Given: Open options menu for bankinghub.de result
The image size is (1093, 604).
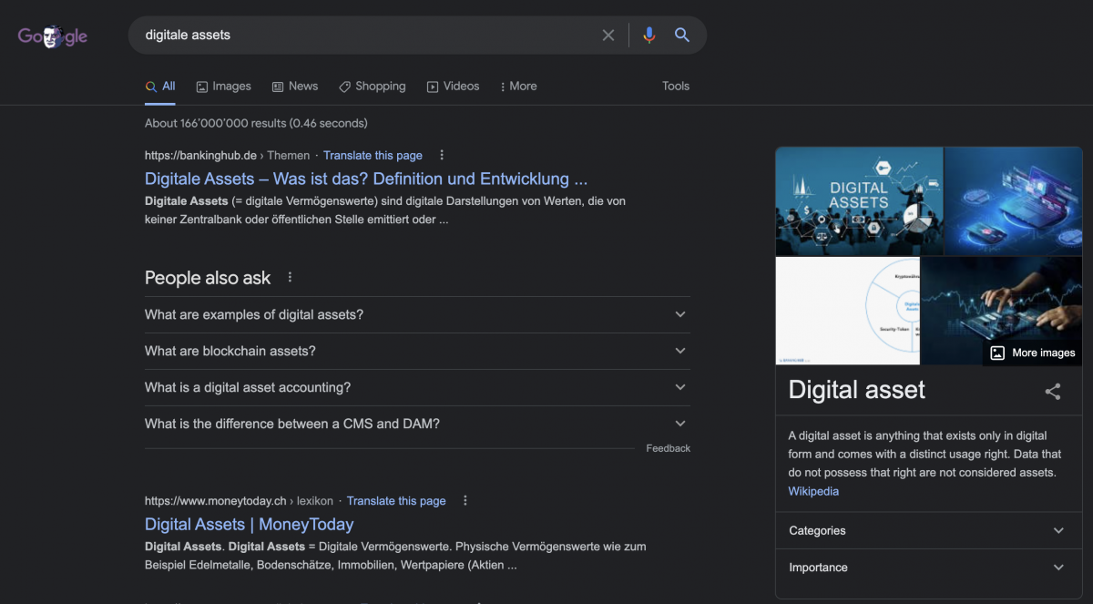Looking at the screenshot, I should 442,155.
